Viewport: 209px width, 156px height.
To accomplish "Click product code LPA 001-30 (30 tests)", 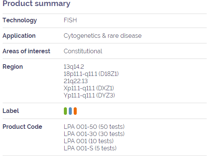I will (x=94, y=134).
